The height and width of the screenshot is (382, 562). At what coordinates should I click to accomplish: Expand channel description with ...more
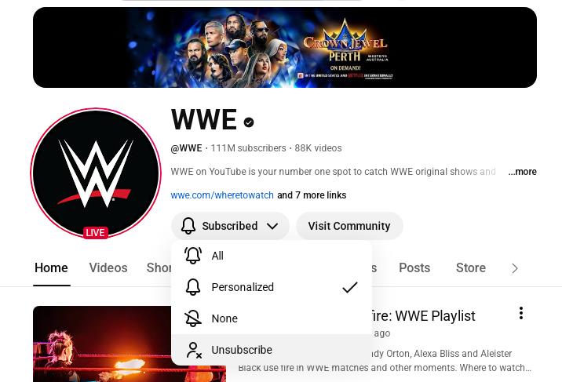tap(522, 172)
